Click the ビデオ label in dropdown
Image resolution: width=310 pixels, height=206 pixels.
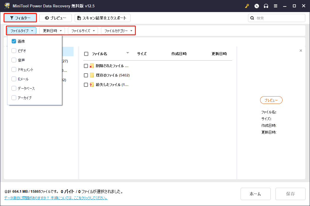coord(22,51)
